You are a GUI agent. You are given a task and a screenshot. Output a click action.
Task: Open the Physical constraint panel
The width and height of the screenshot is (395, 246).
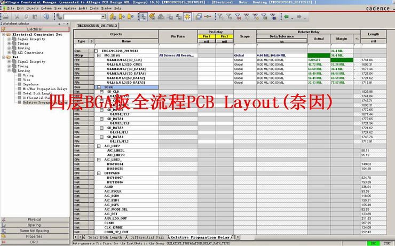35,219
